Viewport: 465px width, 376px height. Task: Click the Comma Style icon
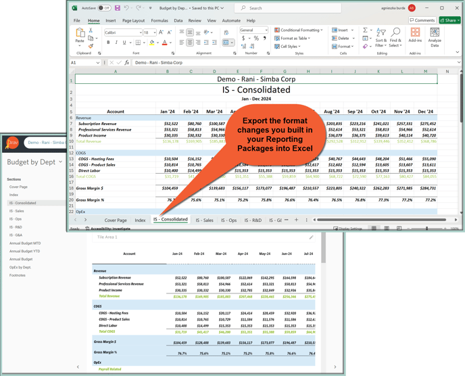[x=264, y=38]
